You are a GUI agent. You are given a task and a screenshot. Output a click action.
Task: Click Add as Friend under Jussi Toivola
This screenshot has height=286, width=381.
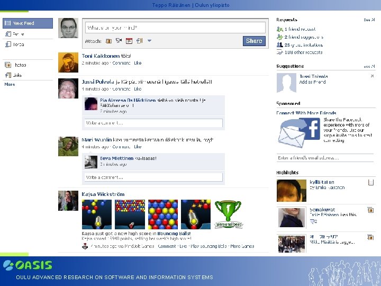pyautogui.click(x=312, y=82)
